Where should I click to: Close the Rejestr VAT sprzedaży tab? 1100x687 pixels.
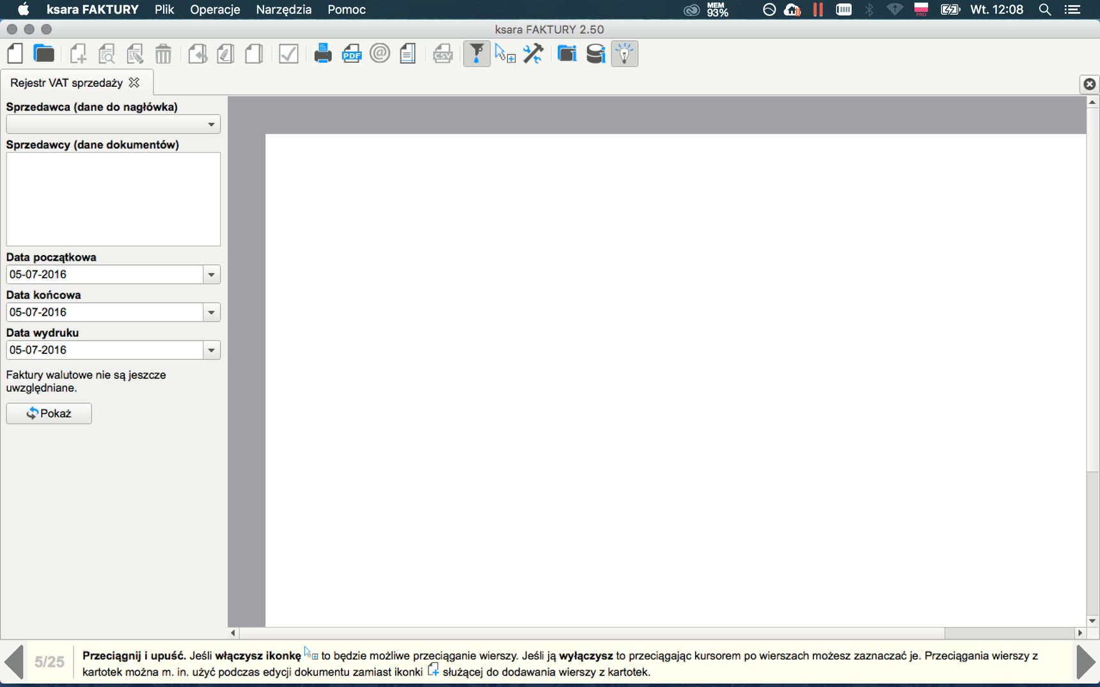click(x=134, y=82)
